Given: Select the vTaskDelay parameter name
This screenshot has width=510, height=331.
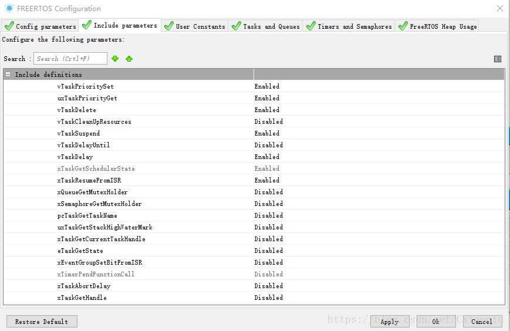Looking at the screenshot, I should point(75,157).
